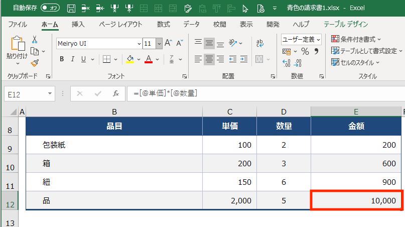
Task: Apply Percent style format
Action: tap(305, 51)
